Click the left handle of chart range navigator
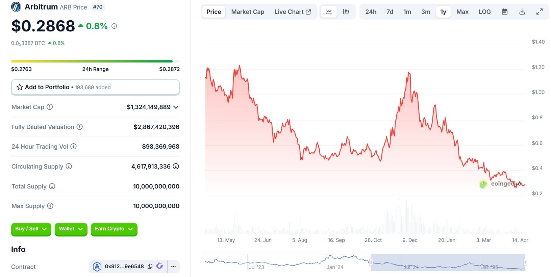 [x=371, y=262]
